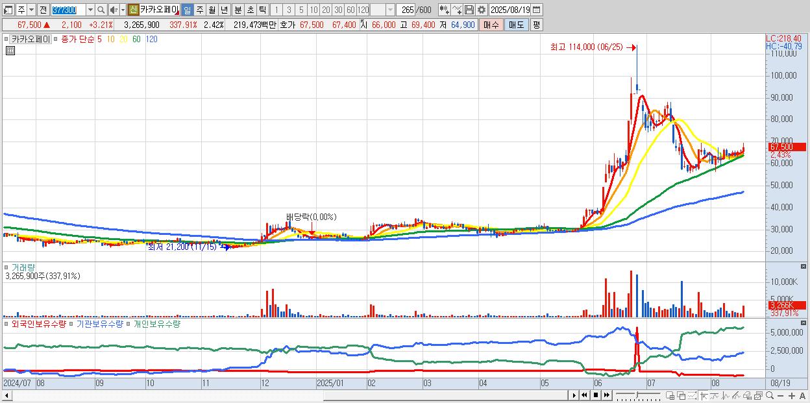
Task: Click the plus zoom-in icon bottom right
Action: 792,396
